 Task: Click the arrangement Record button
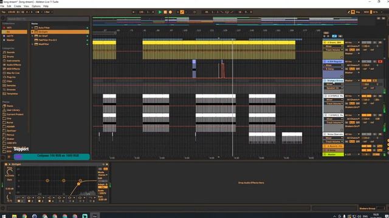click(x=170, y=12)
